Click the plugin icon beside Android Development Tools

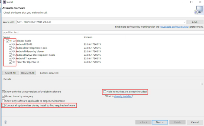pyautogui.click(x=14, y=48)
